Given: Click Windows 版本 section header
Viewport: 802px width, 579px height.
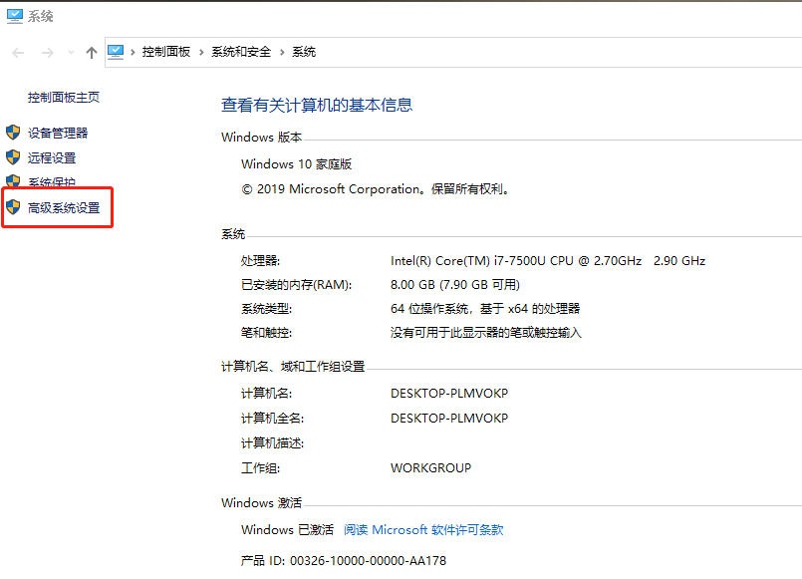Looking at the screenshot, I should 261,138.
